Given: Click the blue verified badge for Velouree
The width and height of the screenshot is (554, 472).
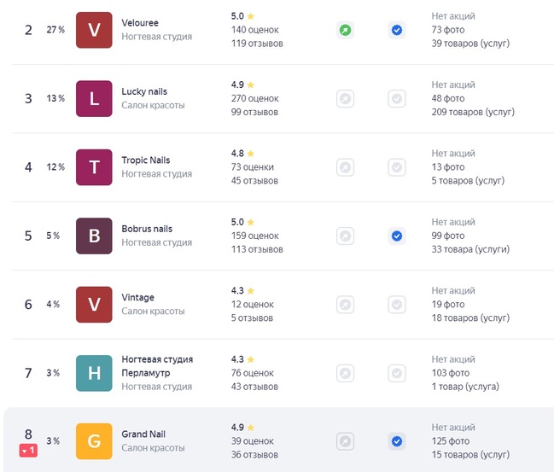Looking at the screenshot, I should tap(397, 30).
